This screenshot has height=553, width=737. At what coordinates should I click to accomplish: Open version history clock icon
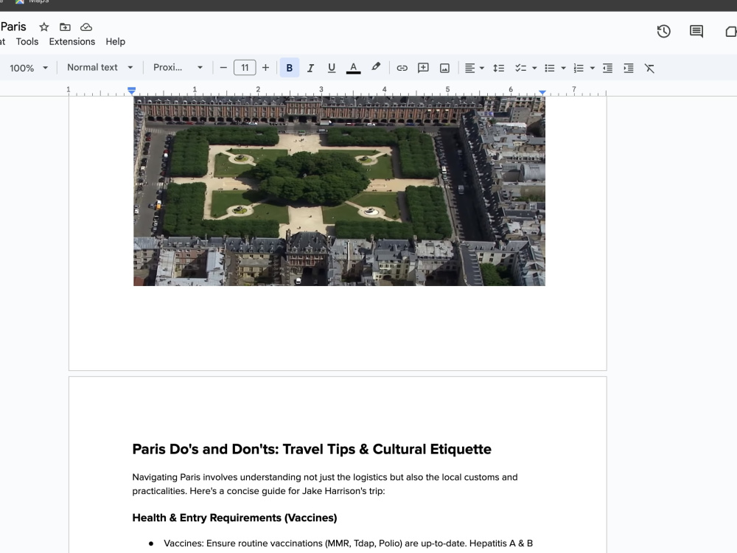[x=664, y=32]
